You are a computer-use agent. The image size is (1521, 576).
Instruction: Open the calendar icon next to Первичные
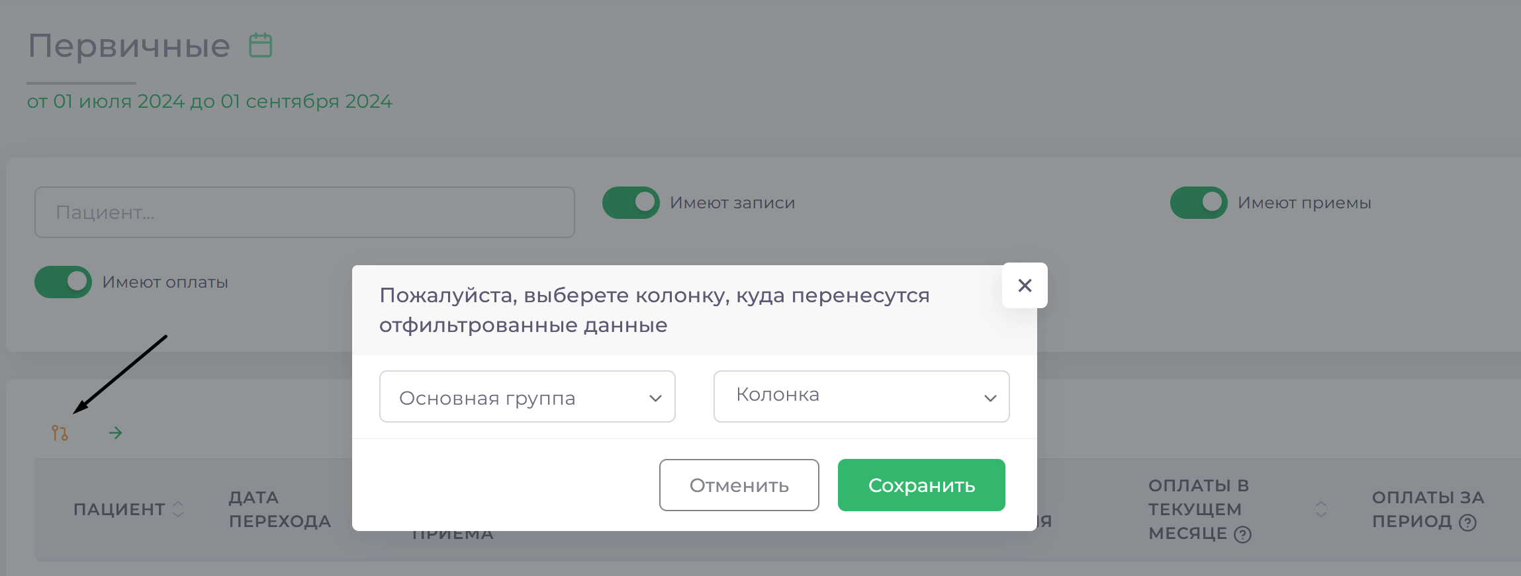click(260, 46)
